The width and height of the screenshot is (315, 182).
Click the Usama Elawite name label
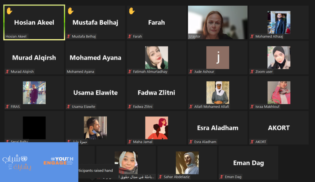[x=83, y=107]
